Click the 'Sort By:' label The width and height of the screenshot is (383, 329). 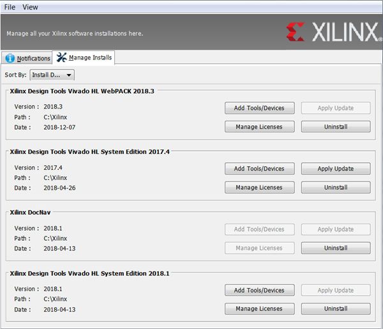point(15,75)
